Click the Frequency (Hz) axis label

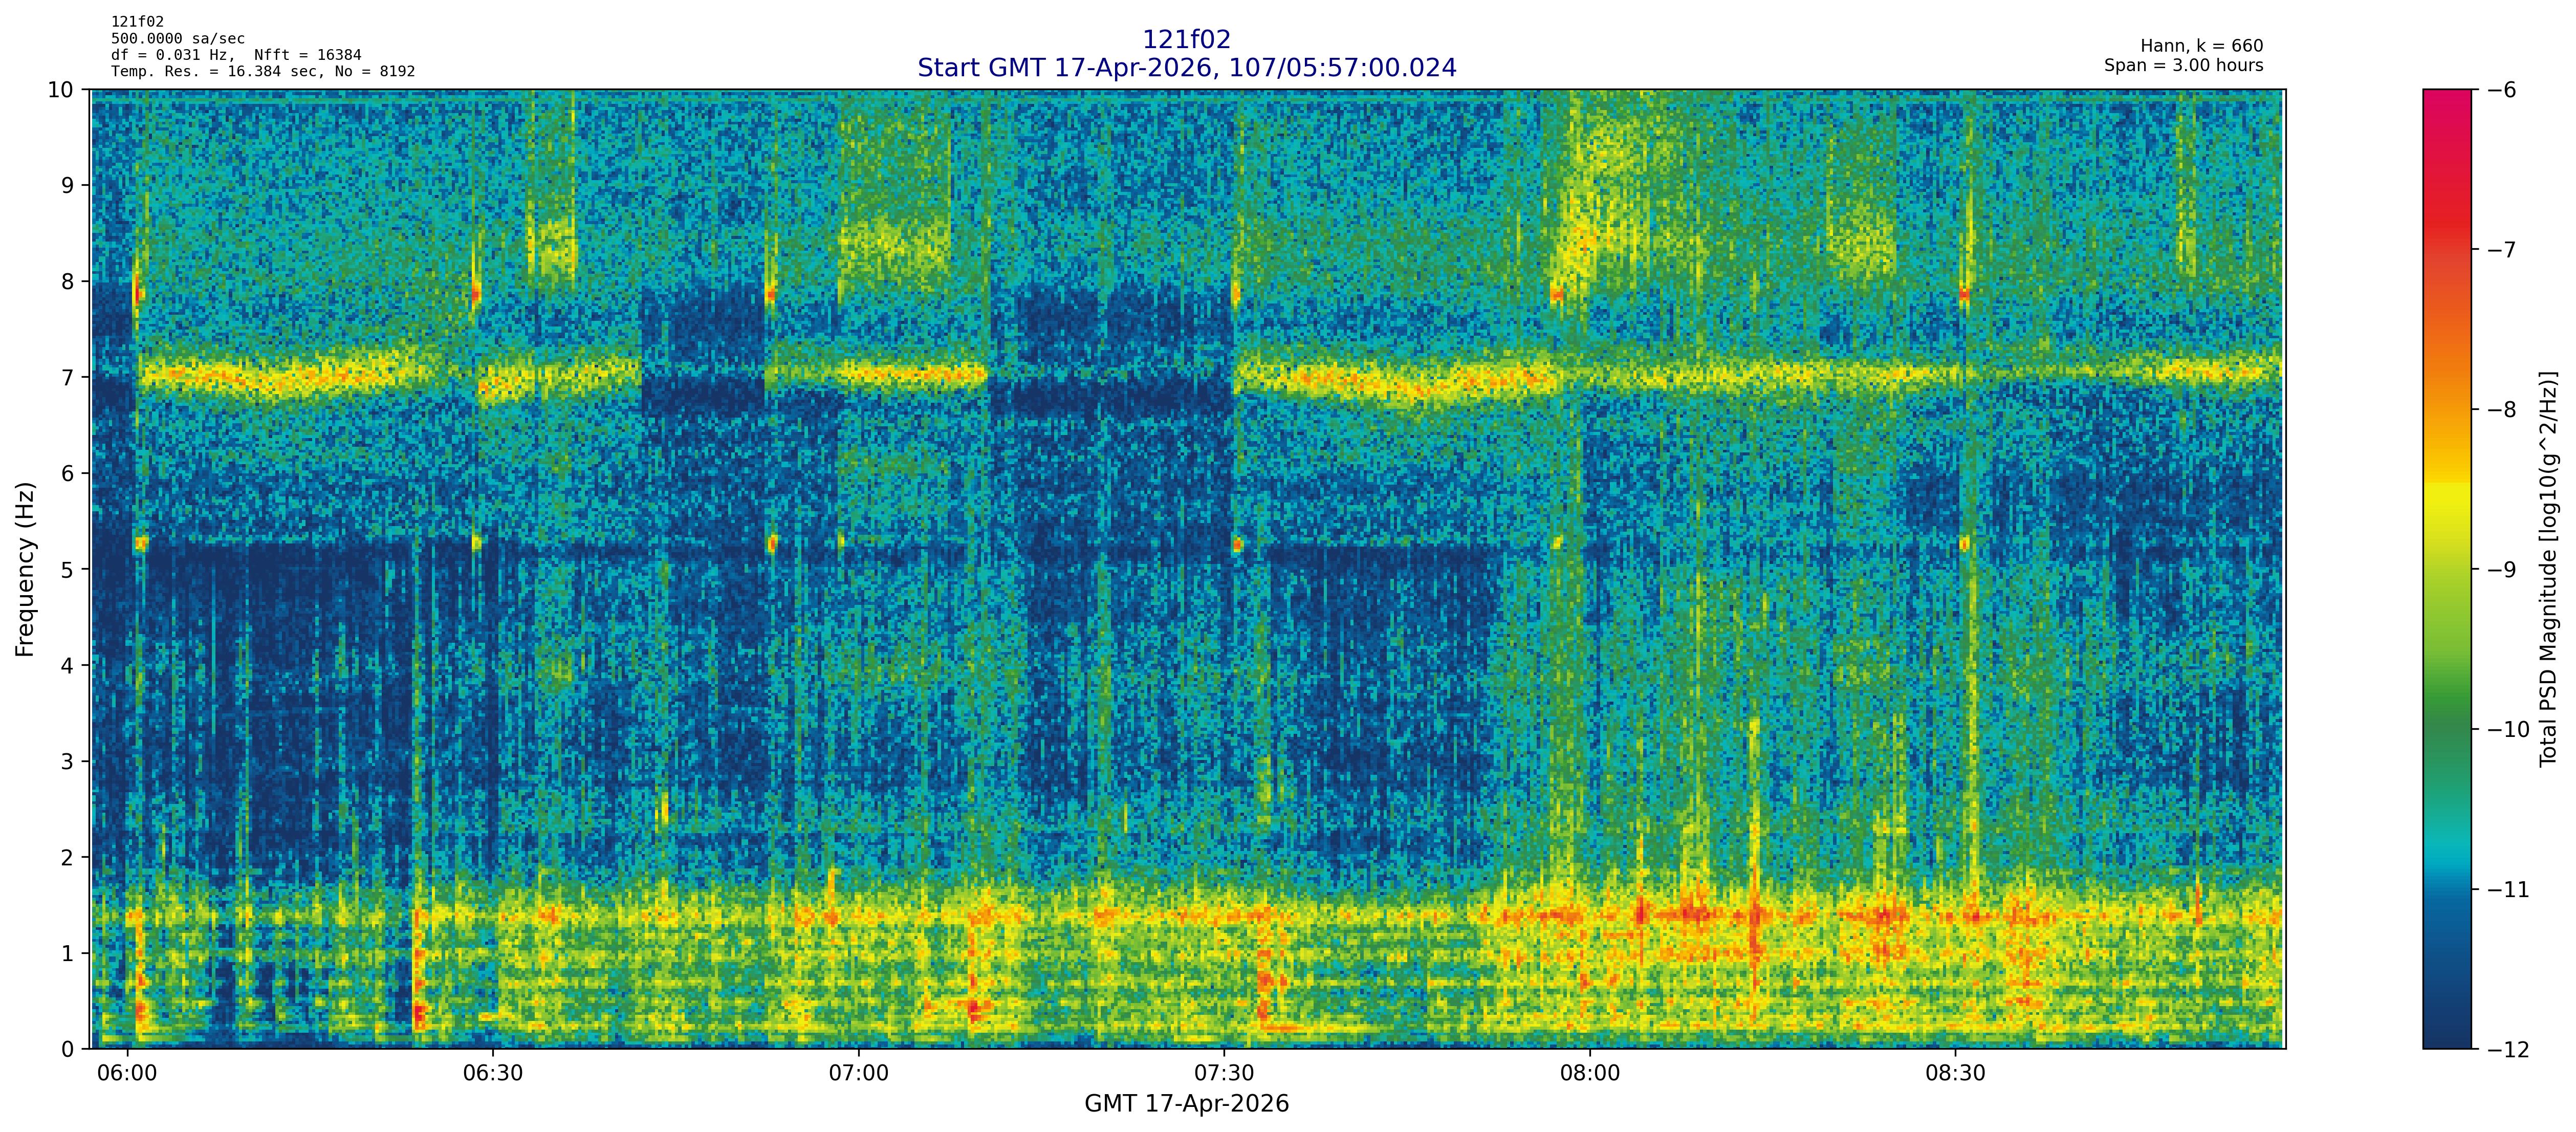click(25, 569)
